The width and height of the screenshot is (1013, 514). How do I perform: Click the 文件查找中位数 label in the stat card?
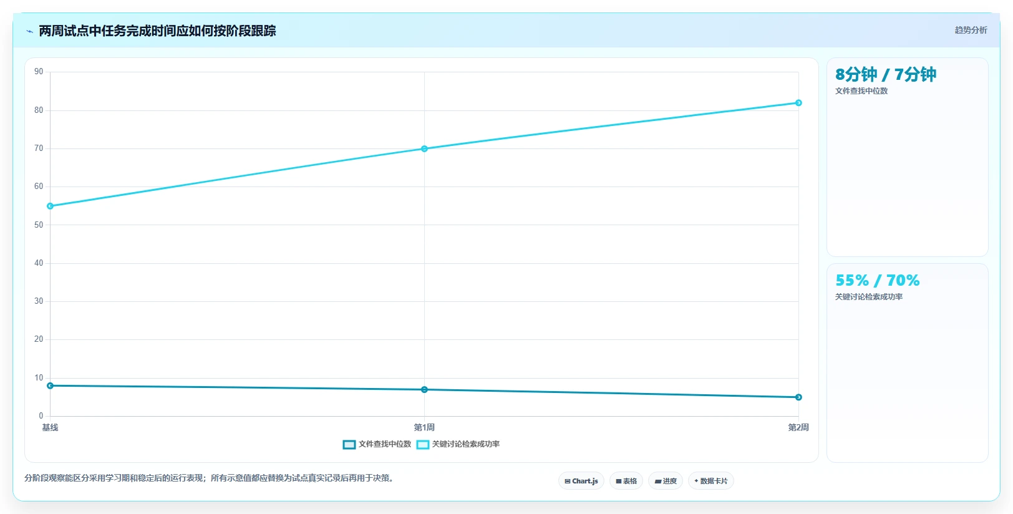(861, 91)
